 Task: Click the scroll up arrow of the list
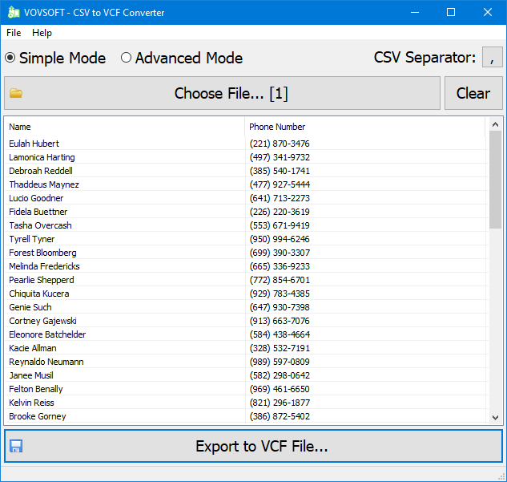(x=495, y=124)
